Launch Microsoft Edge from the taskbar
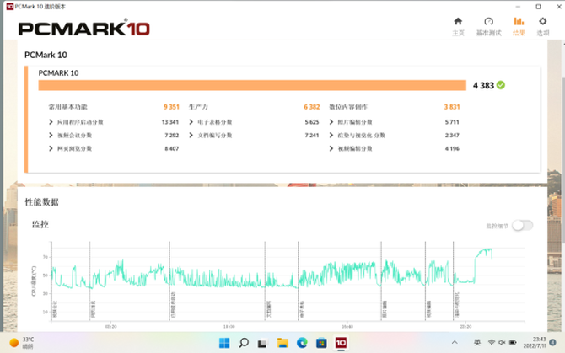Viewport: 565px width, 353px height. tap(301, 343)
